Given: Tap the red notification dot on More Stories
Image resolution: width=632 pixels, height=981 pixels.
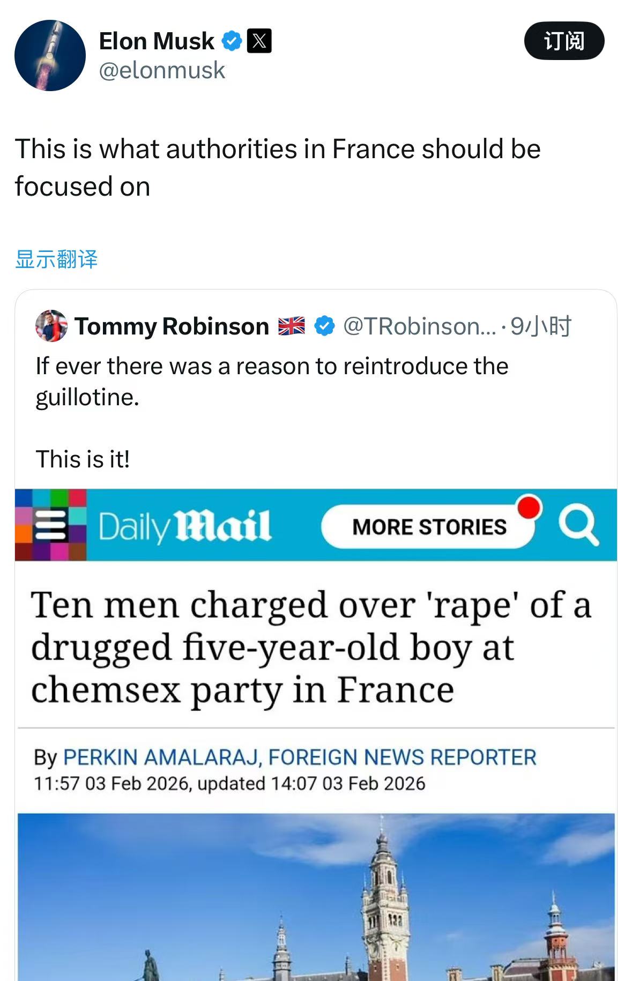Looking at the screenshot, I should (529, 507).
